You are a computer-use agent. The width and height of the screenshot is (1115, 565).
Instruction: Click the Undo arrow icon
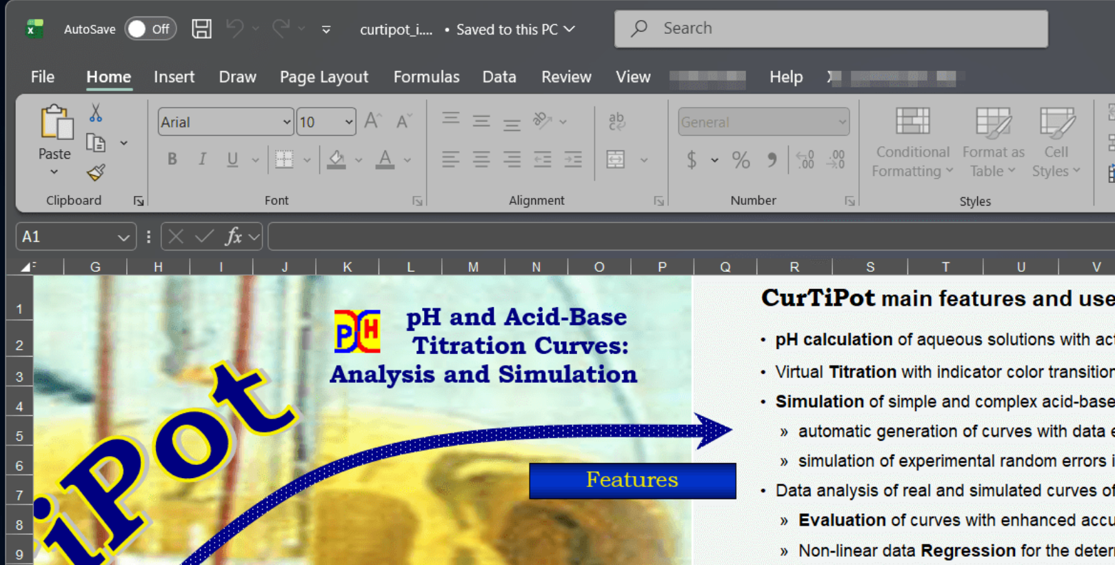point(235,29)
